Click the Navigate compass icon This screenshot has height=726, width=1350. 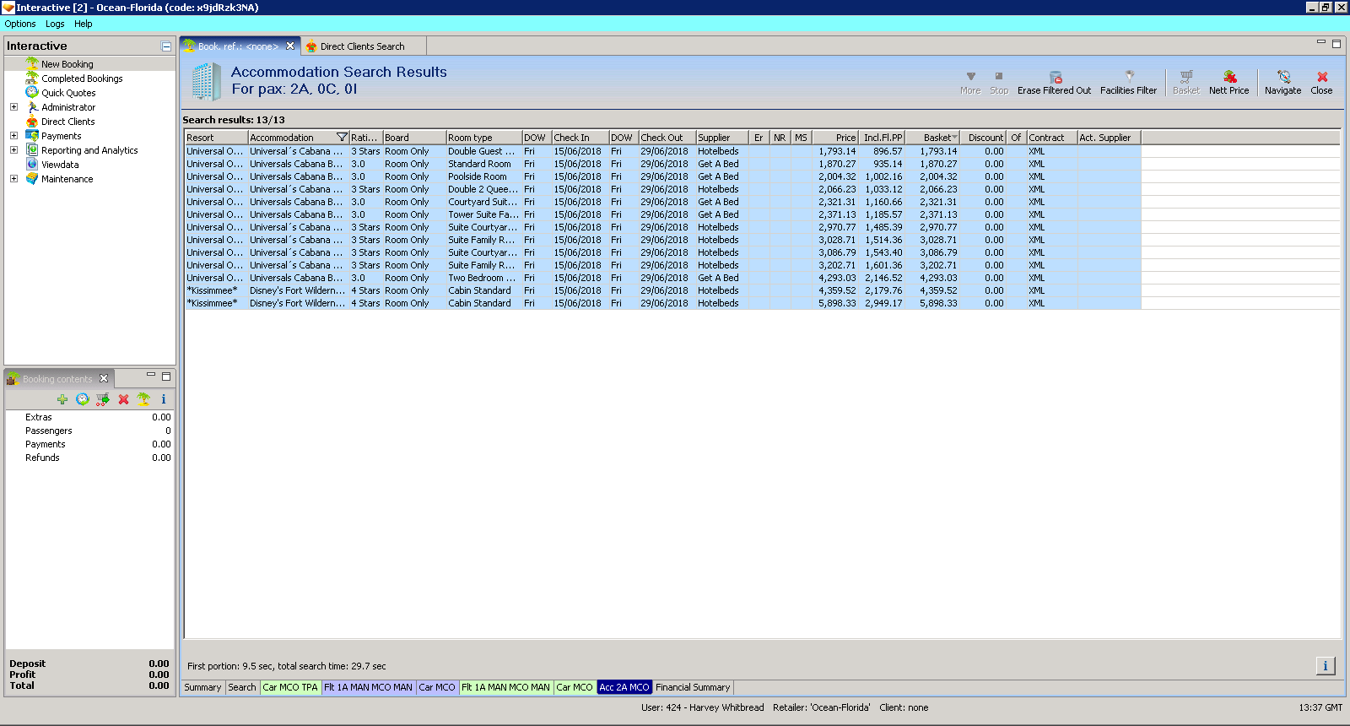click(x=1283, y=77)
